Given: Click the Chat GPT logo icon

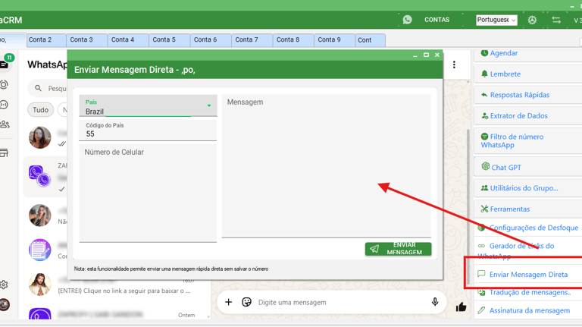Looking at the screenshot, I should point(485,166).
